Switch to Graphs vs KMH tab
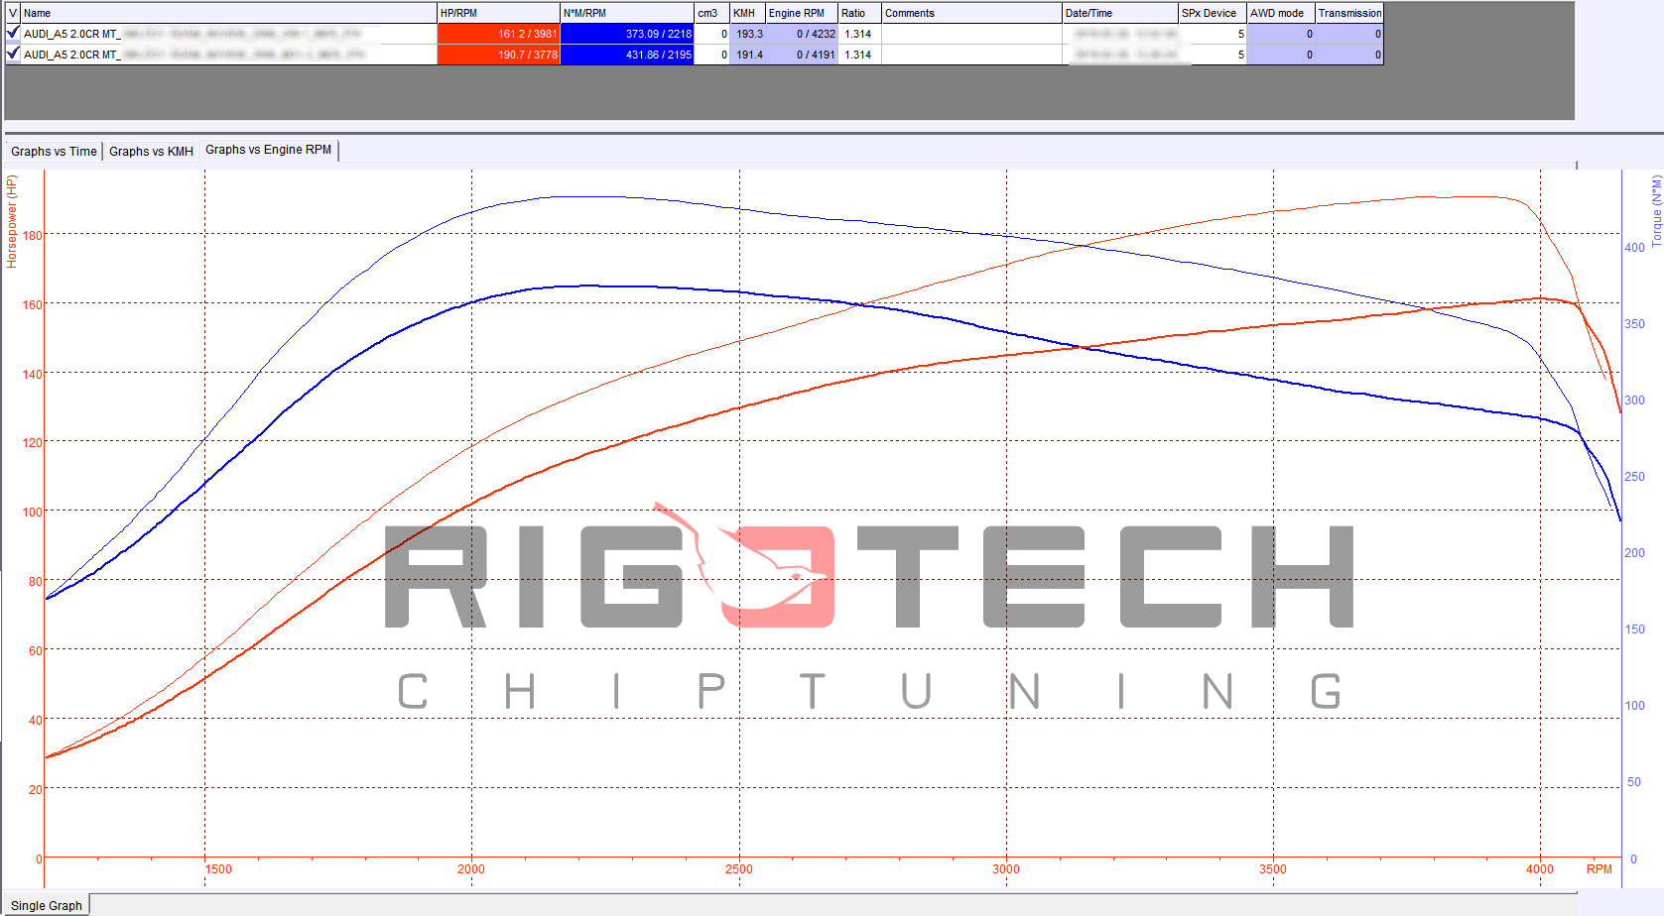 click(151, 151)
